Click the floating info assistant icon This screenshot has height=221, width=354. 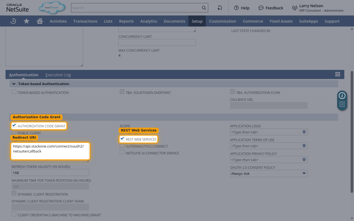342,96
